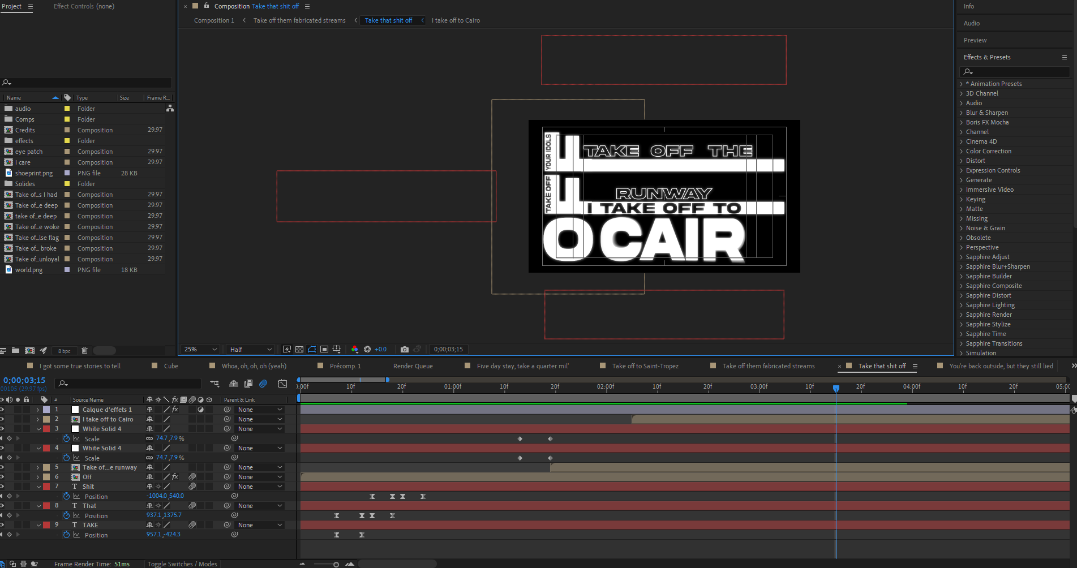Image resolution: width=1077 pixels, height=568 pixels.
Task: Hide the 'I take off to Cairo' layer
Action: [2, 419]
